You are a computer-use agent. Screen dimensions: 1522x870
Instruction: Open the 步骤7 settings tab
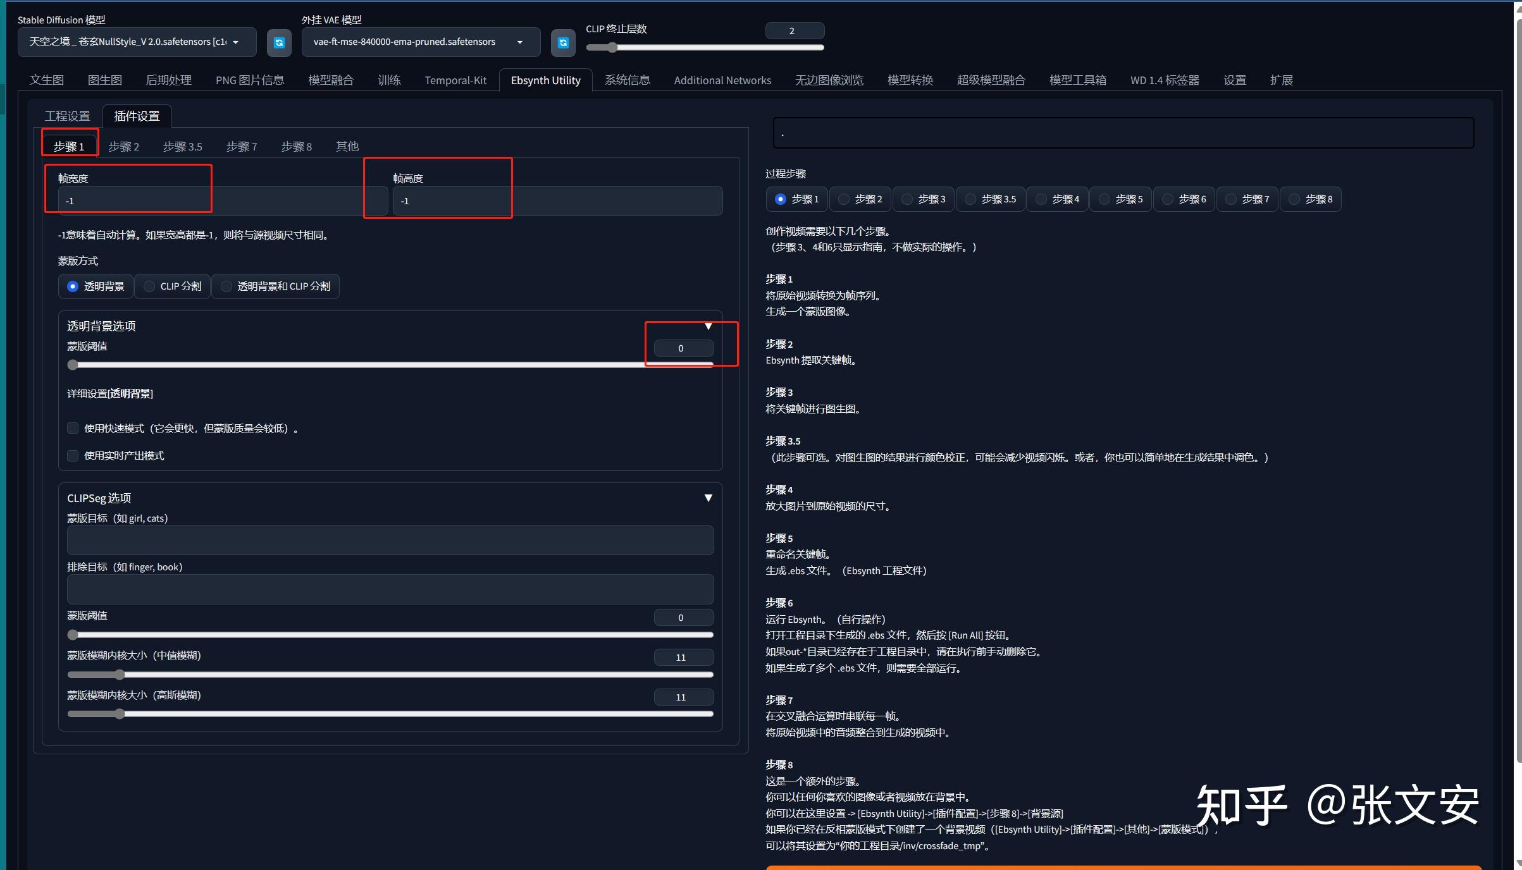242,145
